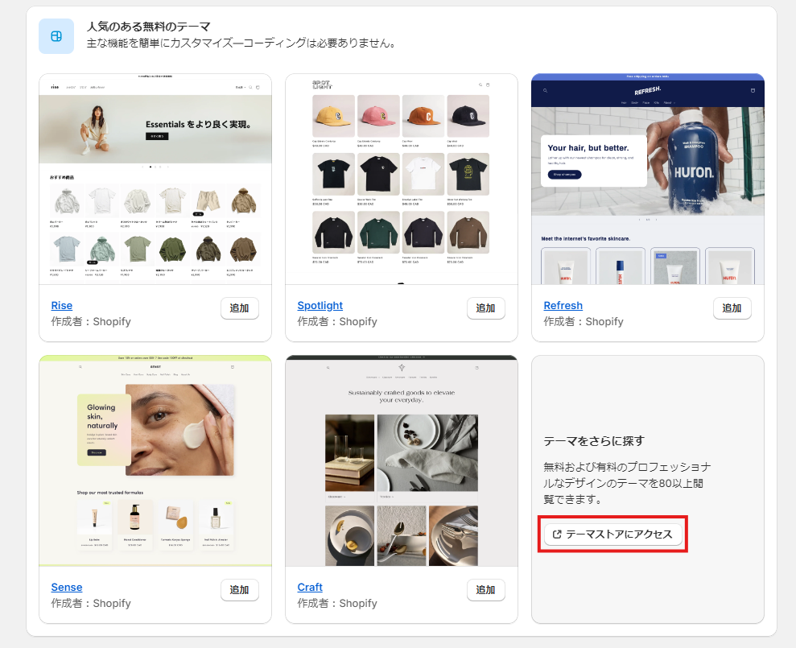Open the Rise theme details link
796x648 pixels.
click(61, 305)
